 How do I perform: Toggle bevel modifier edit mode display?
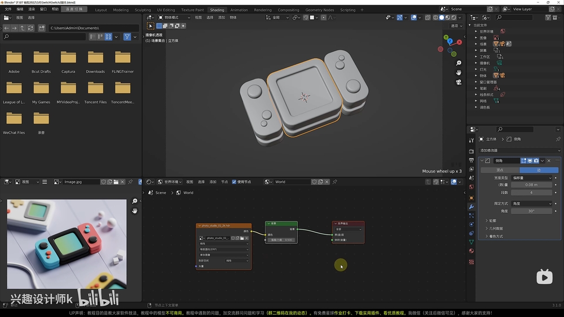tap(524, 161)
